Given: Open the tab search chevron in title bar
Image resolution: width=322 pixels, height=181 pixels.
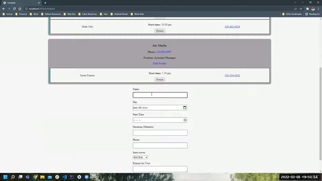Looking at the screenshot, I should pos(295,3).
